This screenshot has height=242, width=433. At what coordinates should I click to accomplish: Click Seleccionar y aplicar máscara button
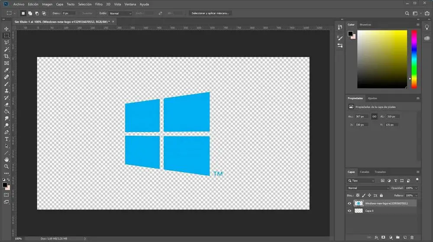tap(210, 13)
